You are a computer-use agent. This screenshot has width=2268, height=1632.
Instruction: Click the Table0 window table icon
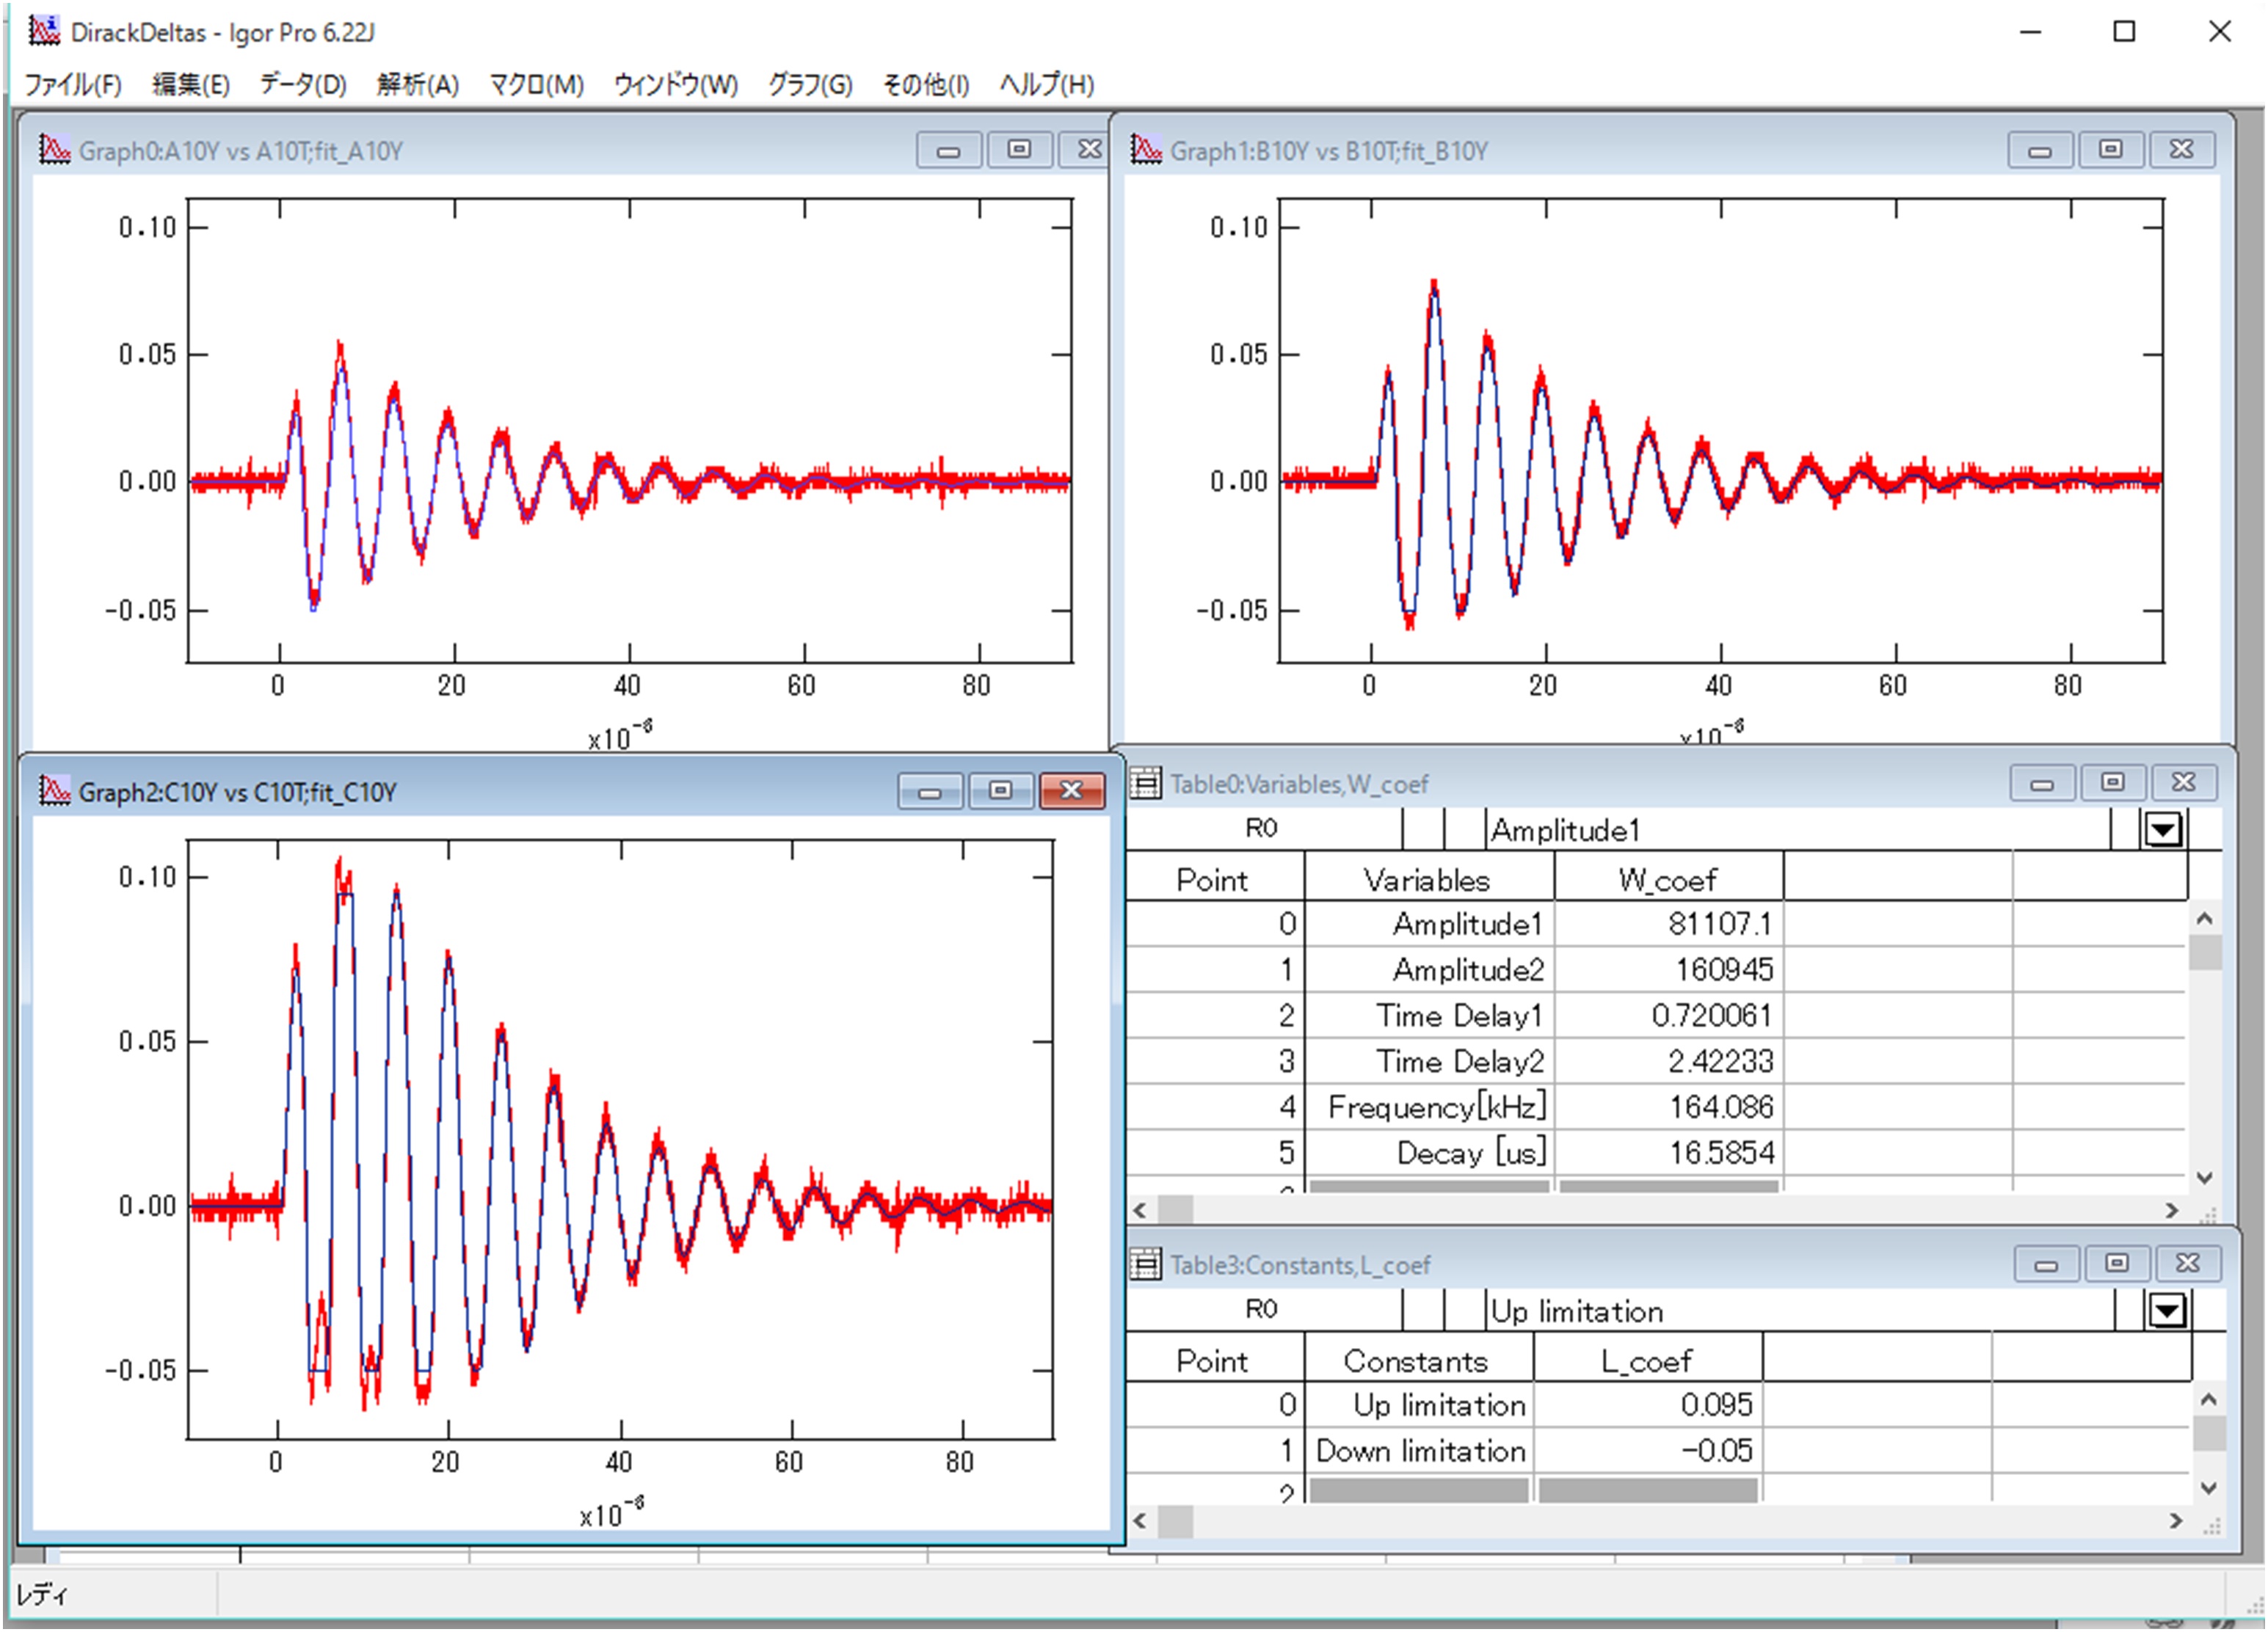(1145, 783)
